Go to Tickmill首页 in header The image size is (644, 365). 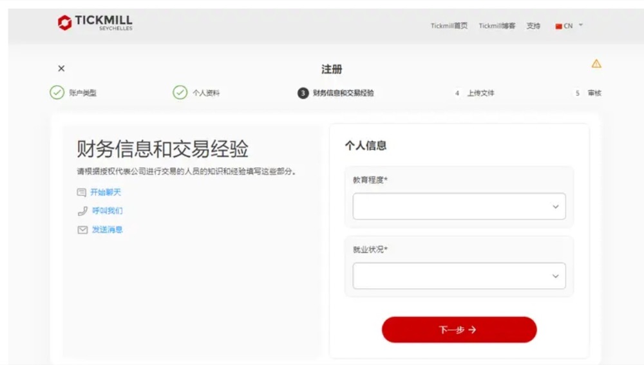pos(449,26)
